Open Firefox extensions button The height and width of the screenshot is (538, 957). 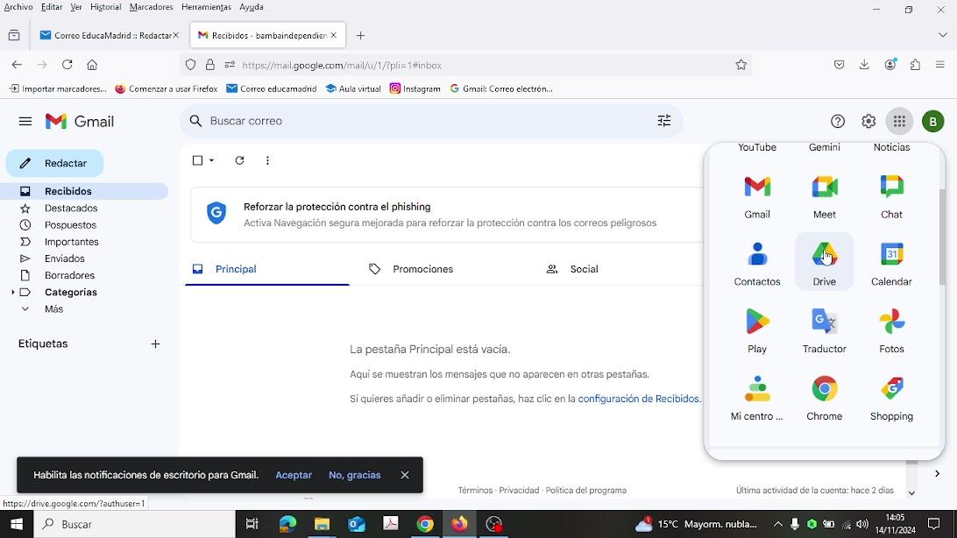click(x=915, y=65)
